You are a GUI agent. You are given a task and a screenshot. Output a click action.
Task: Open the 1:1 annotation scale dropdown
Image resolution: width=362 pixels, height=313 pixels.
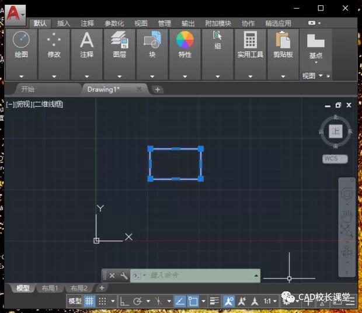pos(270,301)
